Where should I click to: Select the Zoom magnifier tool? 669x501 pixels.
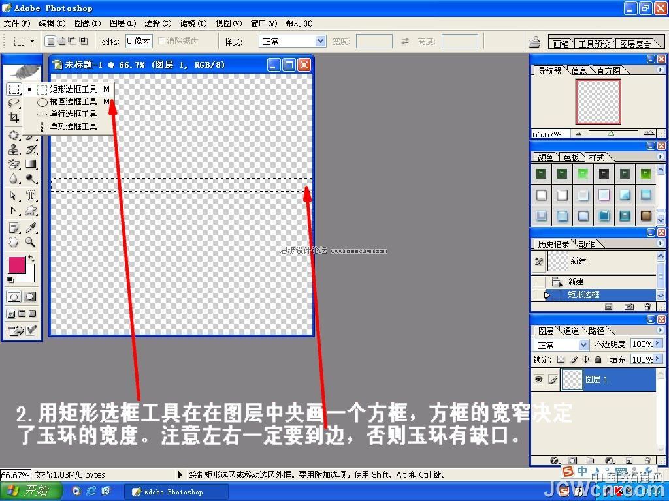click(31, 243)
